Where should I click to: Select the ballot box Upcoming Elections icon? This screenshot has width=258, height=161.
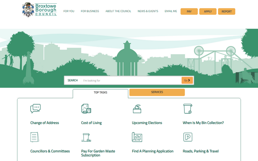pyautogui.click(x=137, y=109)
